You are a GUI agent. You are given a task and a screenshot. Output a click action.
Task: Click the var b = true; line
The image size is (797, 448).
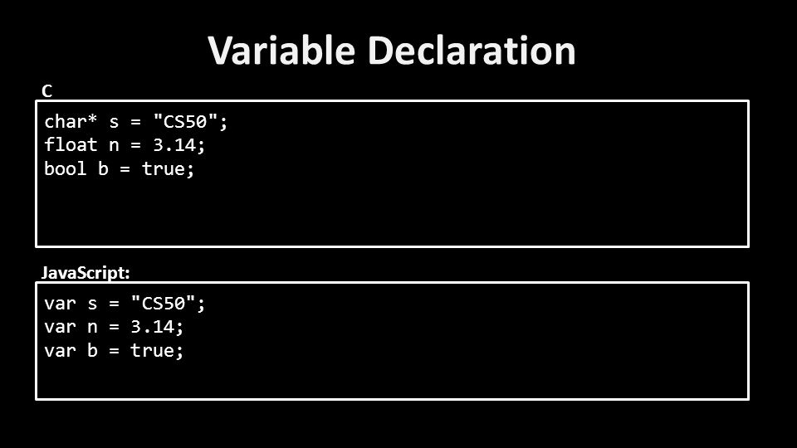[x=114, y=350]
